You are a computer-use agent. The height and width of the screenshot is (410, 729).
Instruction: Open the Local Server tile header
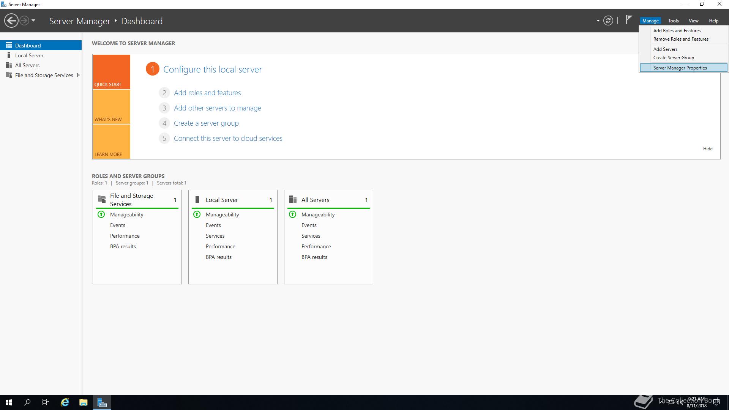point(233,200)
